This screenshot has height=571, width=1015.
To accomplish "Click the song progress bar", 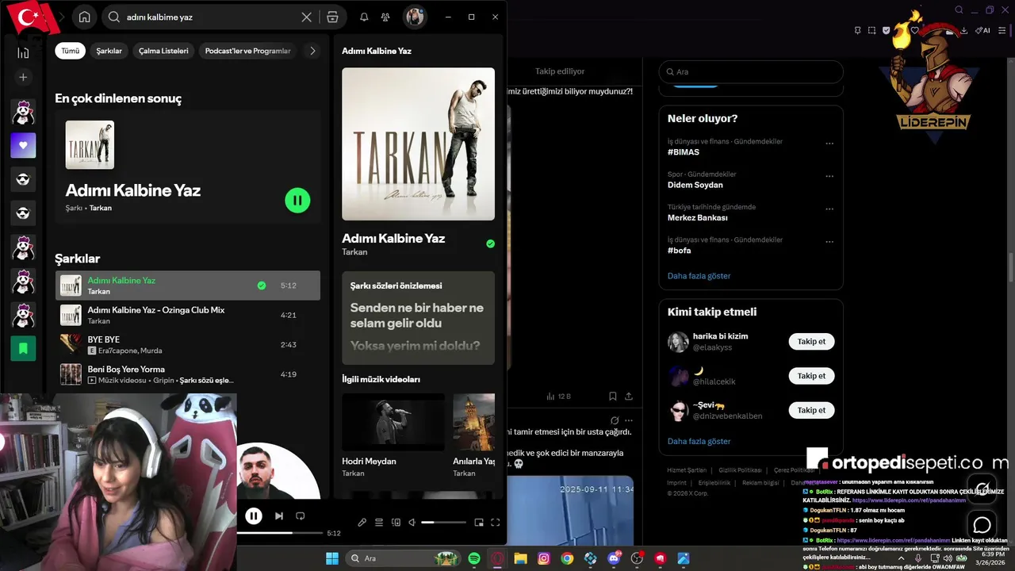I will tap(280, 533).
